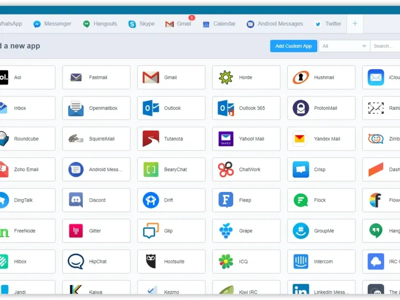
Task: Click the Aol label text
Action: [x=17, y=77]
